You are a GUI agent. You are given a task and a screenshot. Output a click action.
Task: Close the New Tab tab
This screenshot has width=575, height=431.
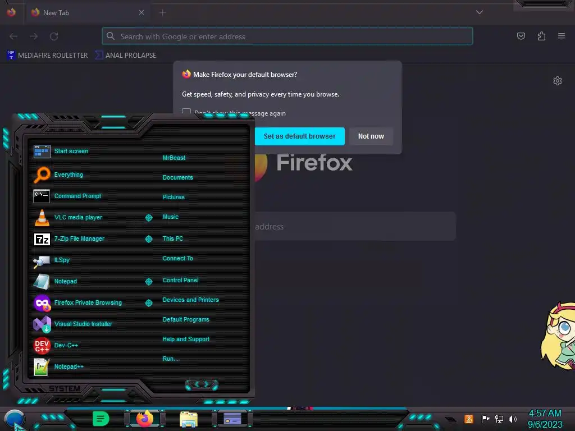pos(142,12)
